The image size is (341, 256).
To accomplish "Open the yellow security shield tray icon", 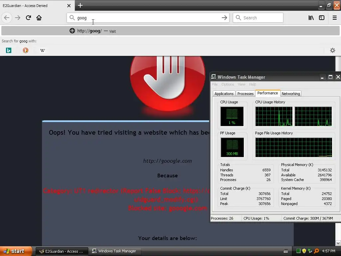I will [304, 251].
